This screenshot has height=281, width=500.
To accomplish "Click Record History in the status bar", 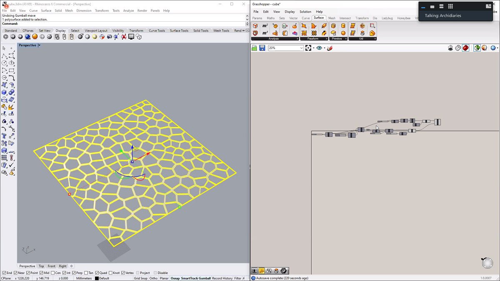I will pos(222,278).
